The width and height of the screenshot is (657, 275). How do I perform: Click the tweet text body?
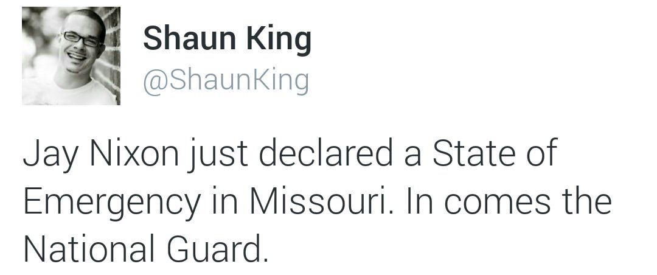click(316, 201)
